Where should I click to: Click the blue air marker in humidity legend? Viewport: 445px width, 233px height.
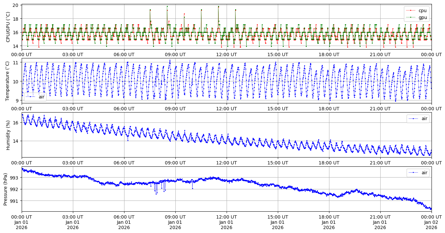[413, 118]
